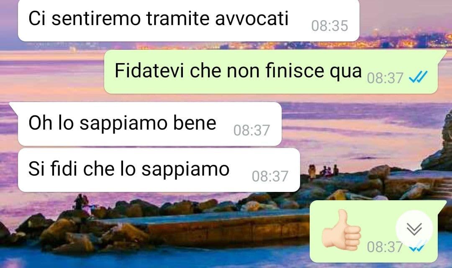Click 08:37 timestamp on 'Fidatevi' message

(385, 78)
